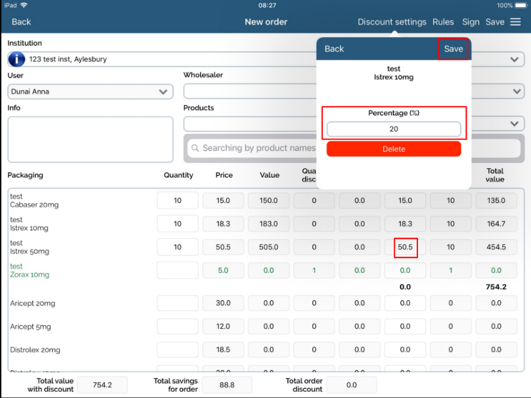Open Discount settings in top bar
This screenshot has height=398, width=531.
392,22
